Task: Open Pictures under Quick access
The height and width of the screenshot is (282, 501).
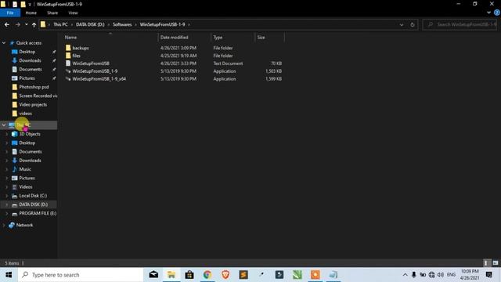Action: (x=27, y=78)
